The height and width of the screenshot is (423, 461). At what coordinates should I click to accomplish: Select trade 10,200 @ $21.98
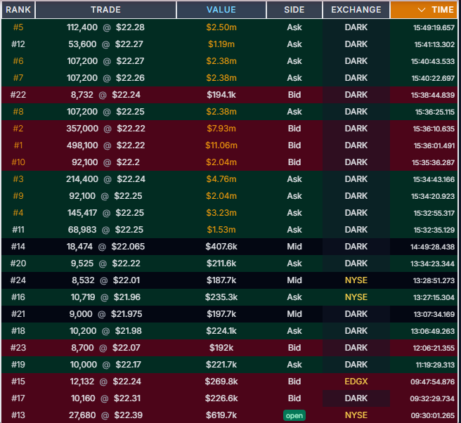(105, 331)
